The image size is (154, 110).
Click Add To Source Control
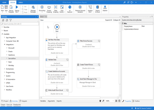pyautogui.click(x=143, y=108)
